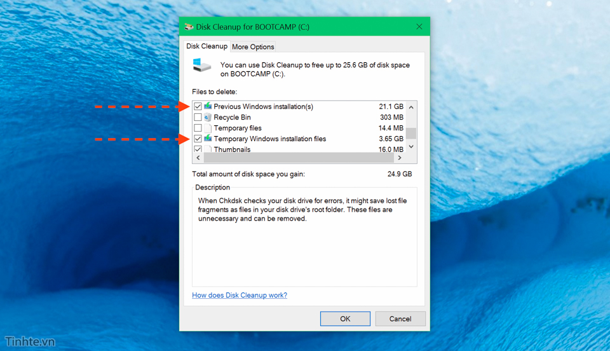Click the 303 MB size value
Image resolution: width=610 pixels, height=351 pixels.
(392, 117)
